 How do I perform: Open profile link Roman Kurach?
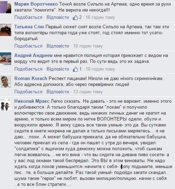coord(31,79)
